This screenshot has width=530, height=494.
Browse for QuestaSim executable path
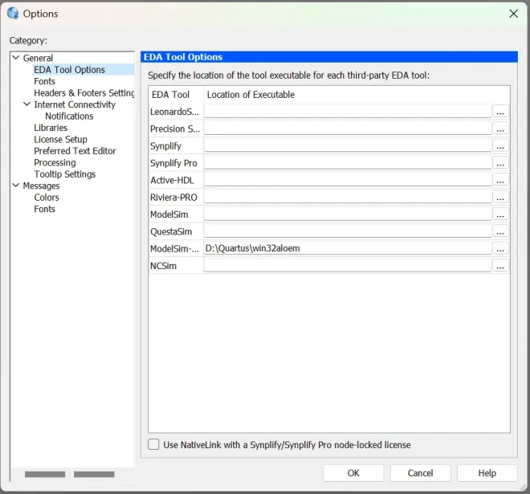coord(500,231)
